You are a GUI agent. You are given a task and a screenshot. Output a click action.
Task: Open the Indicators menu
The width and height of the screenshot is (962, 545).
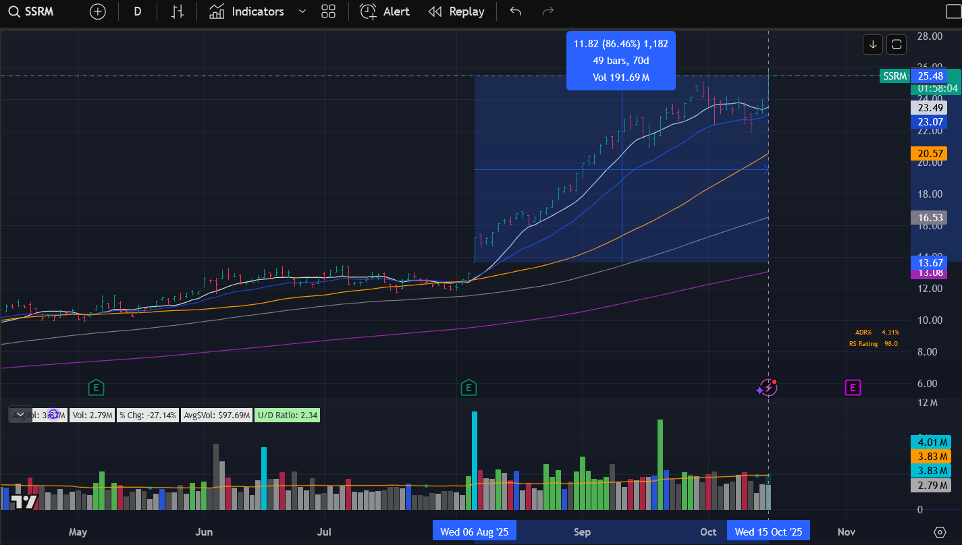(247, 11)
